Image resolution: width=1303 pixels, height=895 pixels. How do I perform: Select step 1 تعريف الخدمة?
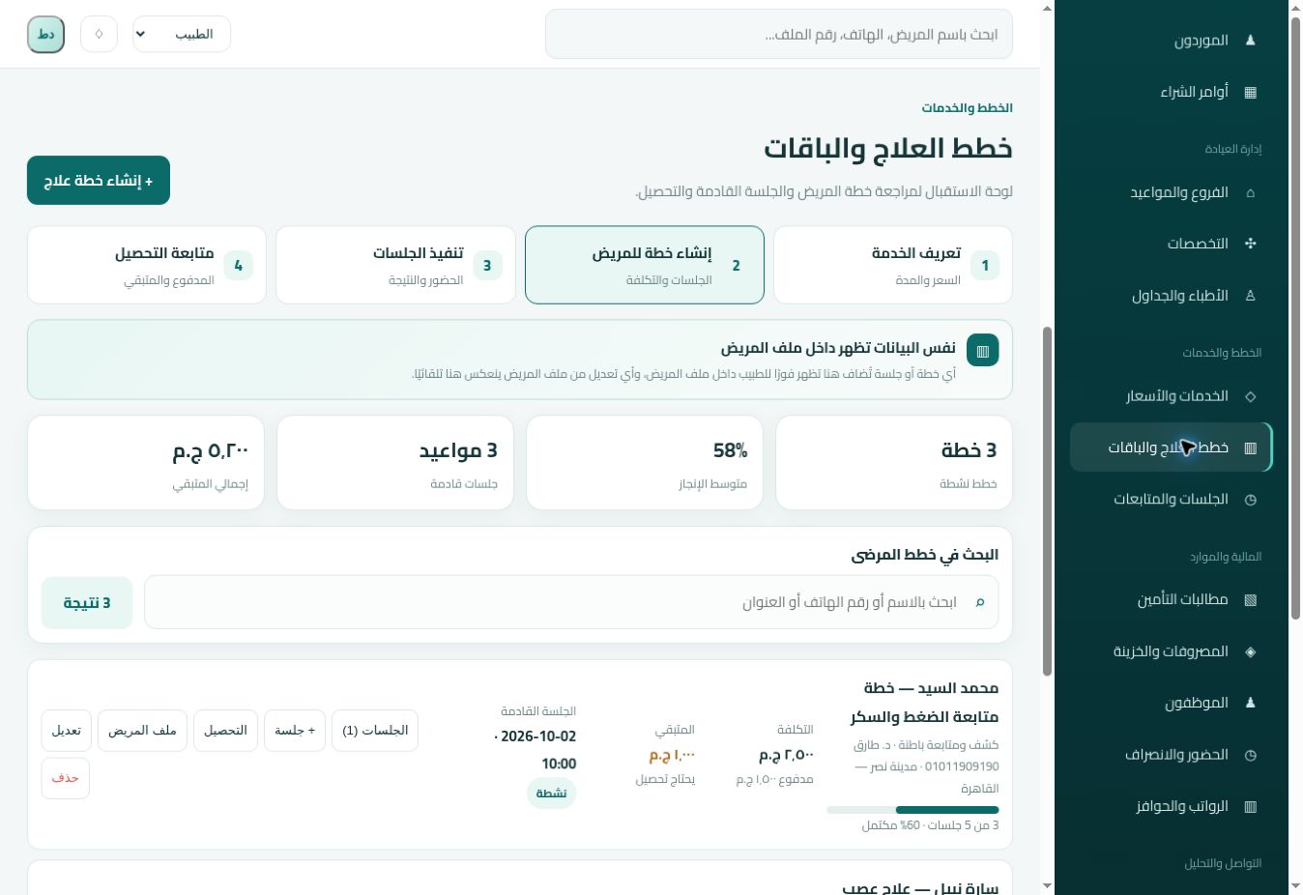click(x=893, y=265)
